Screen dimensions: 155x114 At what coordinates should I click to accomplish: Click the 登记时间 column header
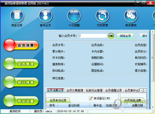74,106
